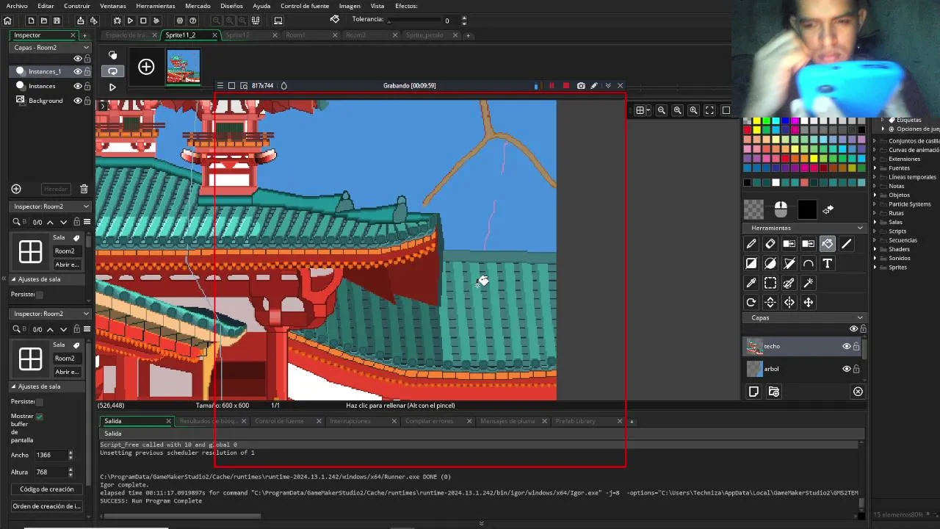The image size is (940, 529).
Task: Toggle the Mostrar buffer de pantalla checkbox
Action: pos(39,417)
